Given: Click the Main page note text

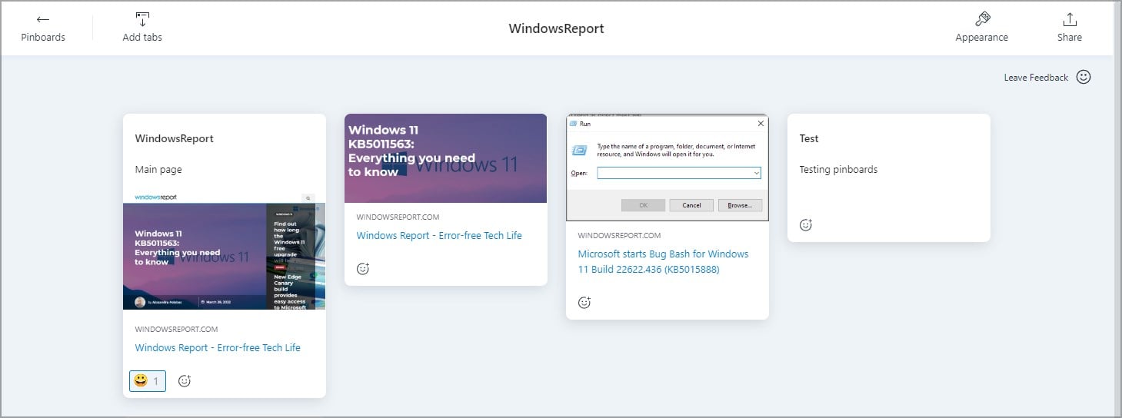Looking at the screenshot, I should point(158,170).
